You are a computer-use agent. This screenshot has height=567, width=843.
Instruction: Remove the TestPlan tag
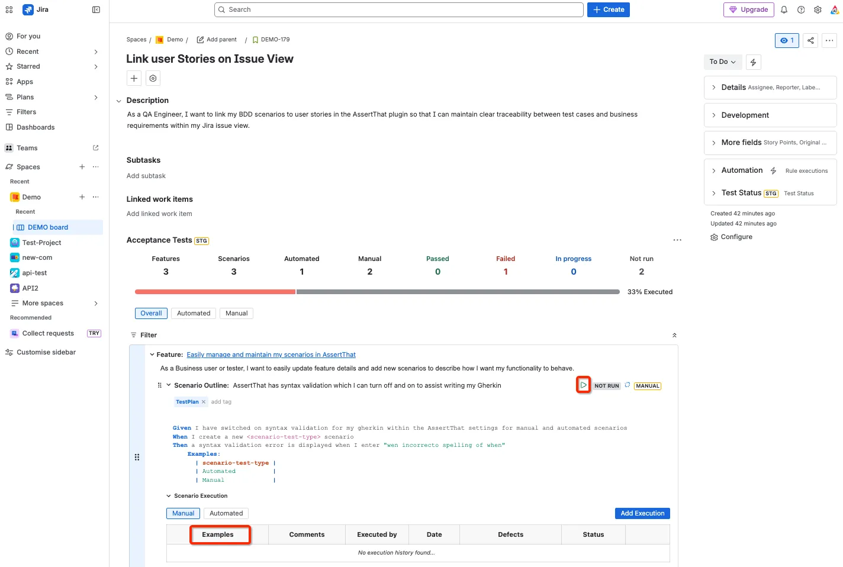click(204, 402)
